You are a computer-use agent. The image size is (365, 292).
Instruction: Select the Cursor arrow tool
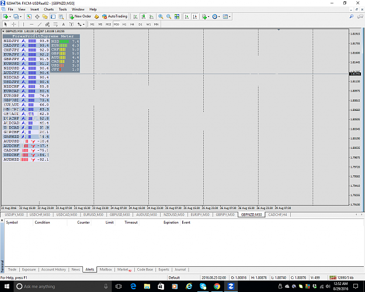[6, 24]
